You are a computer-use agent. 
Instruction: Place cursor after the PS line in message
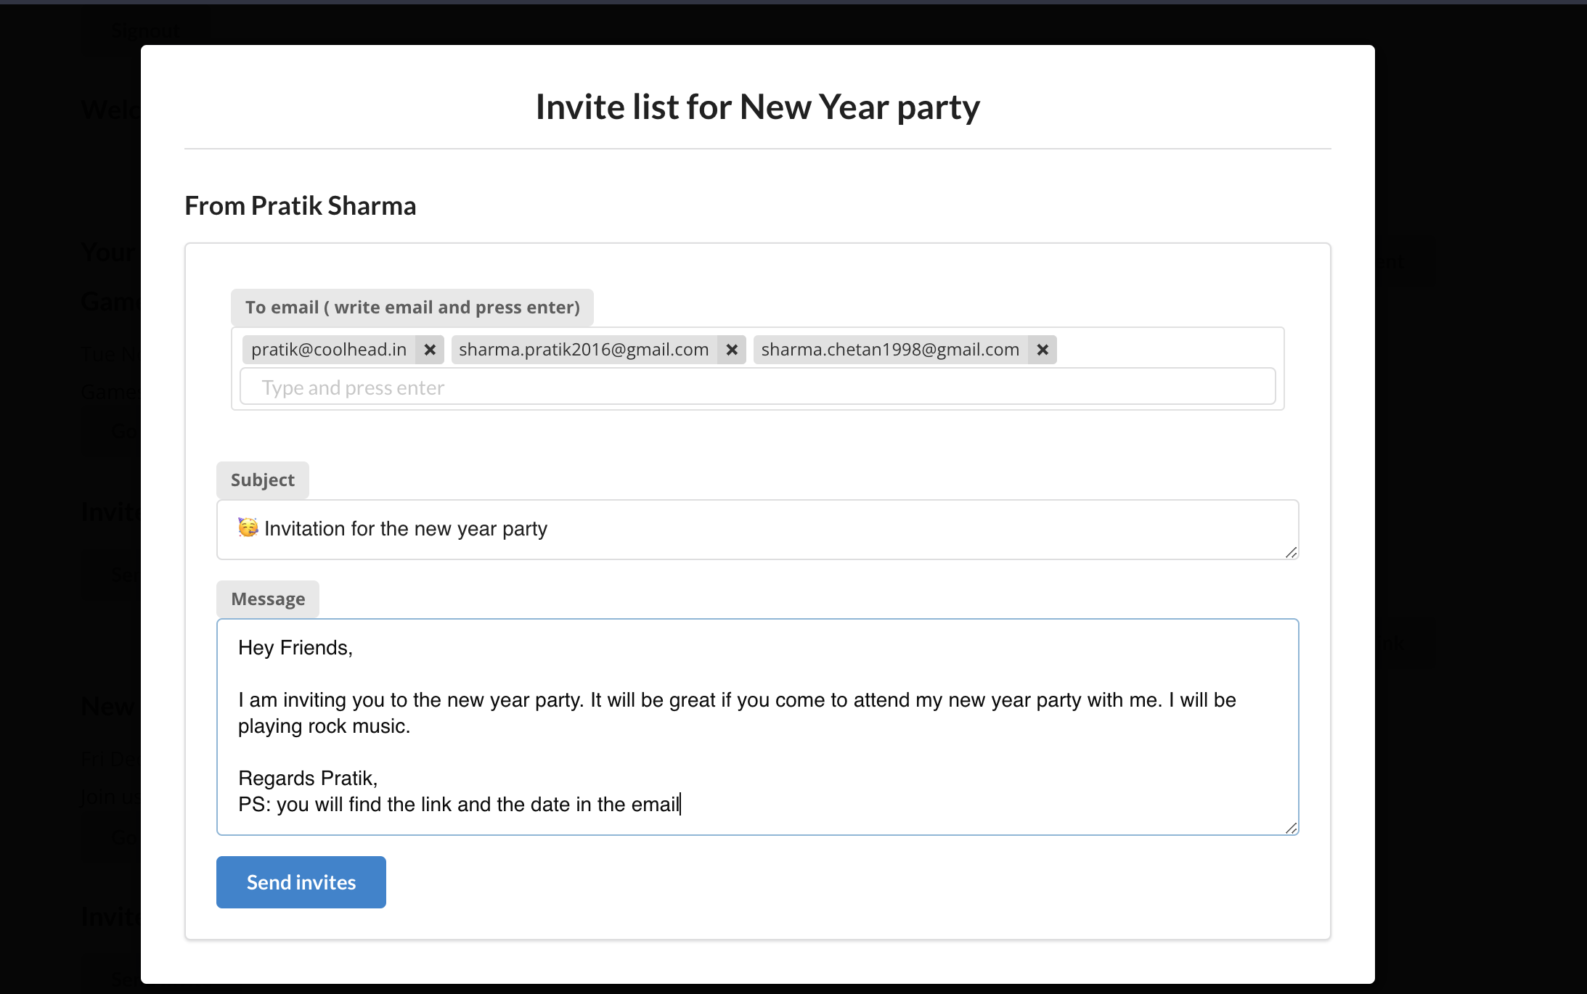click(x=681, y=805)
